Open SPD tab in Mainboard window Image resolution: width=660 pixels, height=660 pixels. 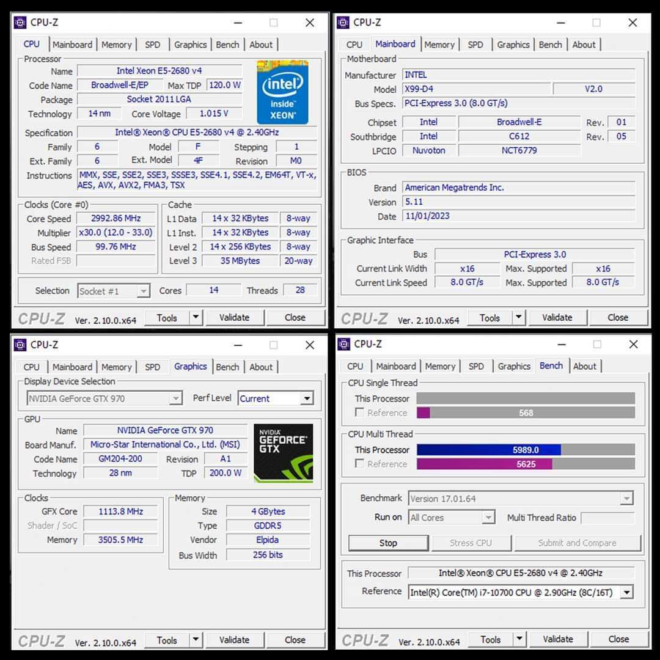tap(475, 45)
